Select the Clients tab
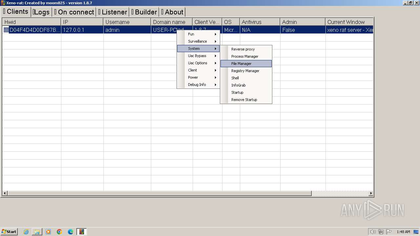The image size is (420, 236). click(16, 11)
